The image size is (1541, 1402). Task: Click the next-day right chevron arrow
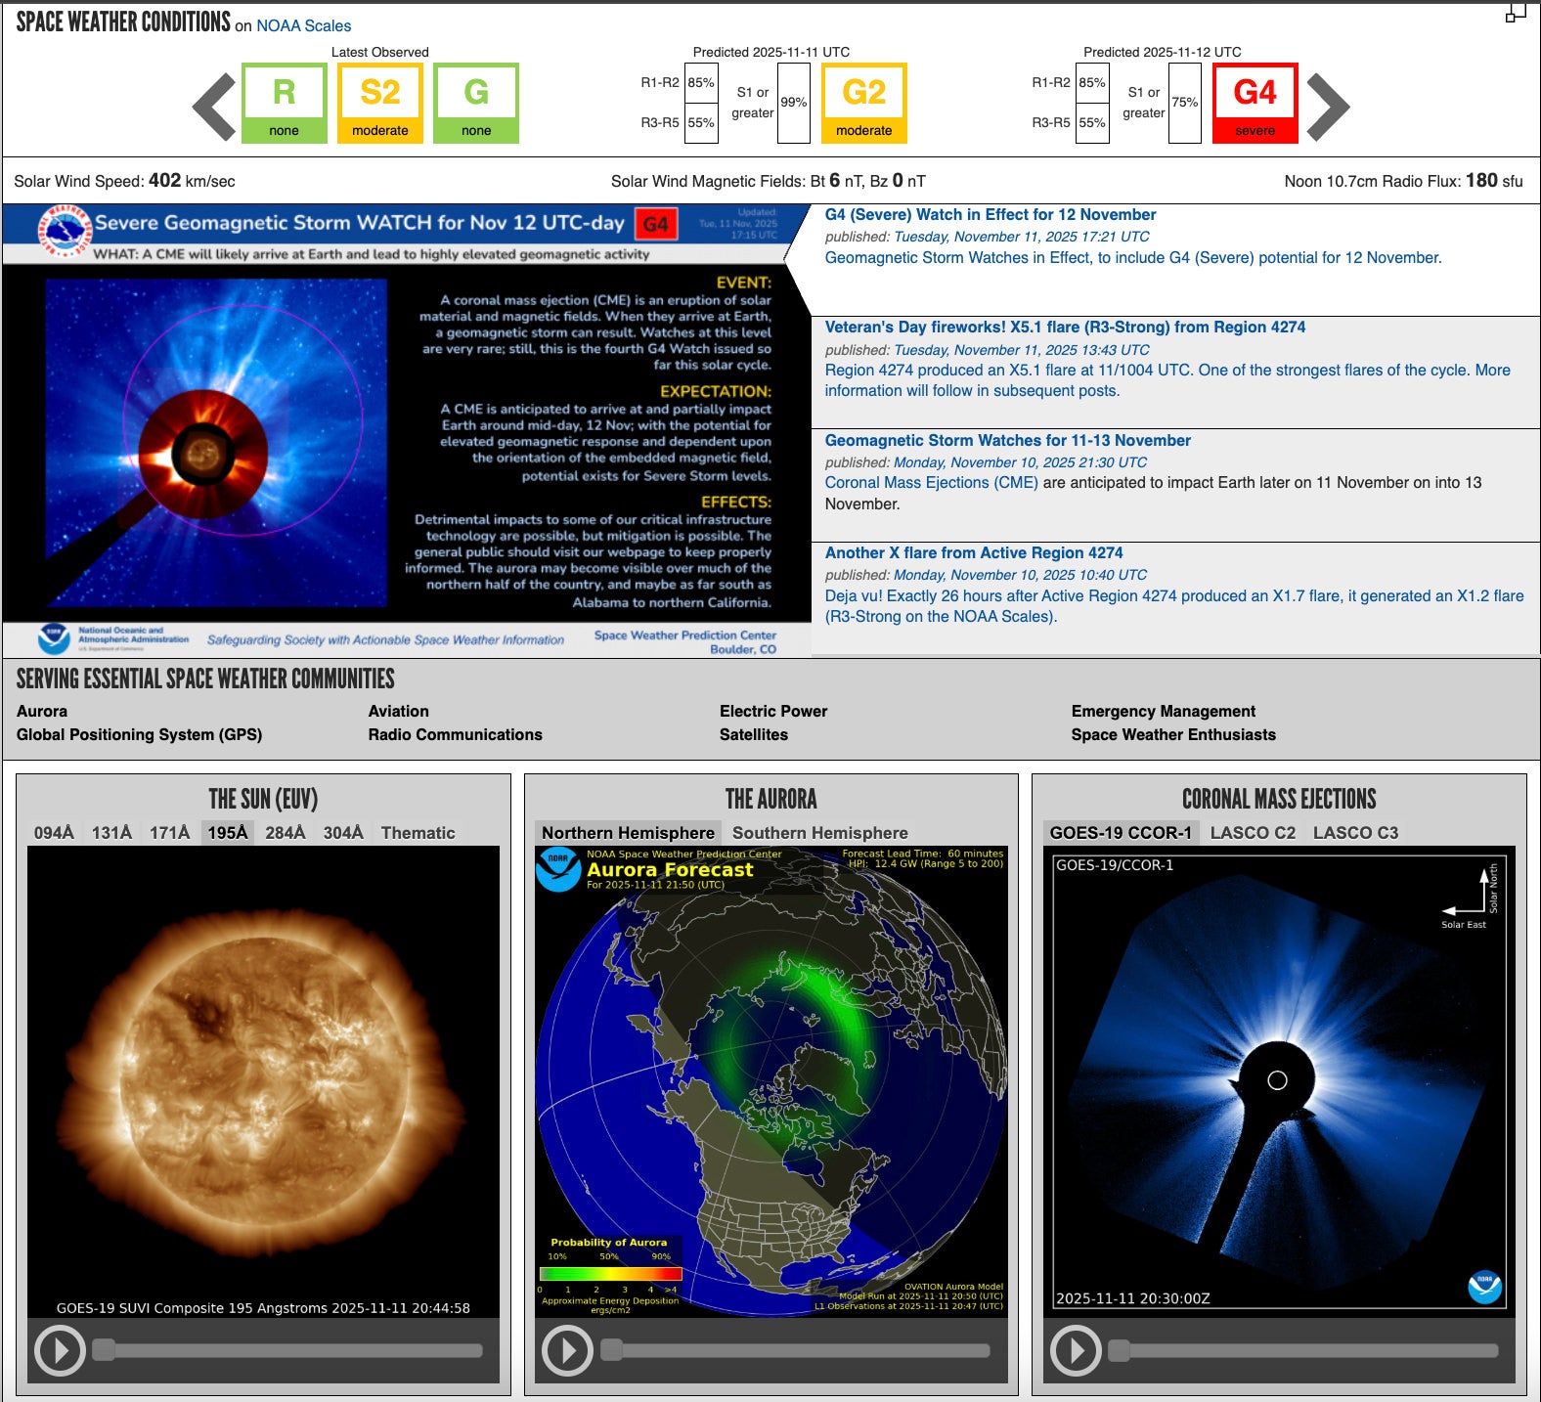coord(1328,106)
